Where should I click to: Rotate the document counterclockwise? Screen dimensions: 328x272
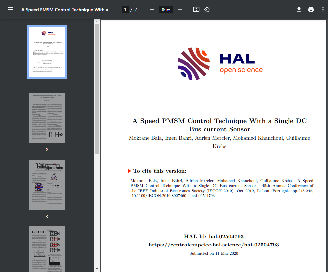[x=207, y=9]
